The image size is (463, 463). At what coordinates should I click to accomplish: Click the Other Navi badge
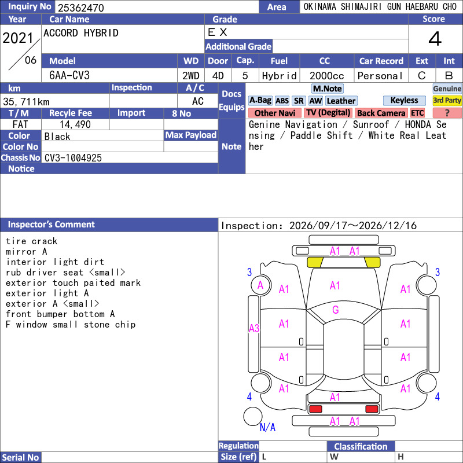(274, 113)
